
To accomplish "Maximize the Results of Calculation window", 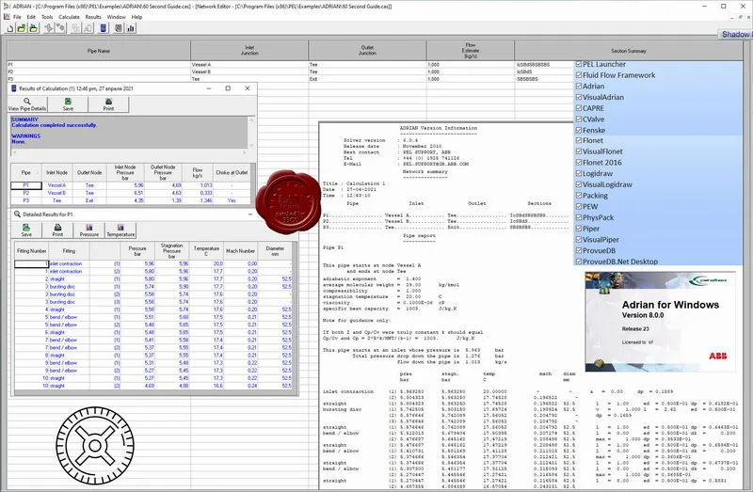I will coord(228,88).
